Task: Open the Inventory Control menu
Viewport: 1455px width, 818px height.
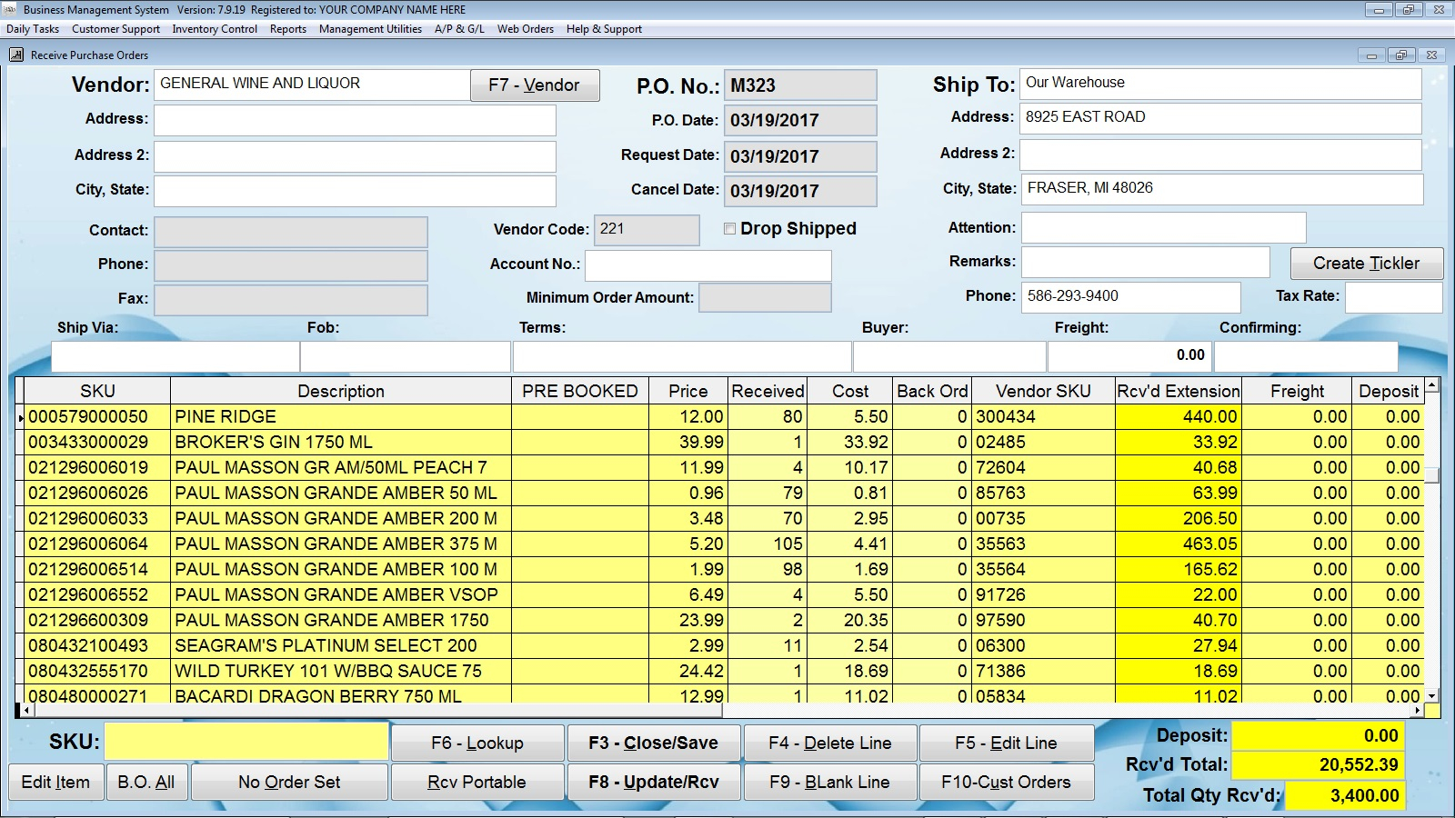Action: coord(215,29)
